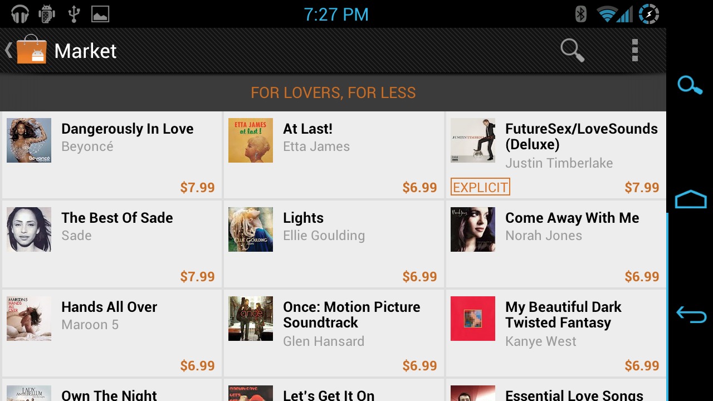Tap the $7.99 price for FutureSex/LoveSounds
713x401 pixels.
coord(642,188)
